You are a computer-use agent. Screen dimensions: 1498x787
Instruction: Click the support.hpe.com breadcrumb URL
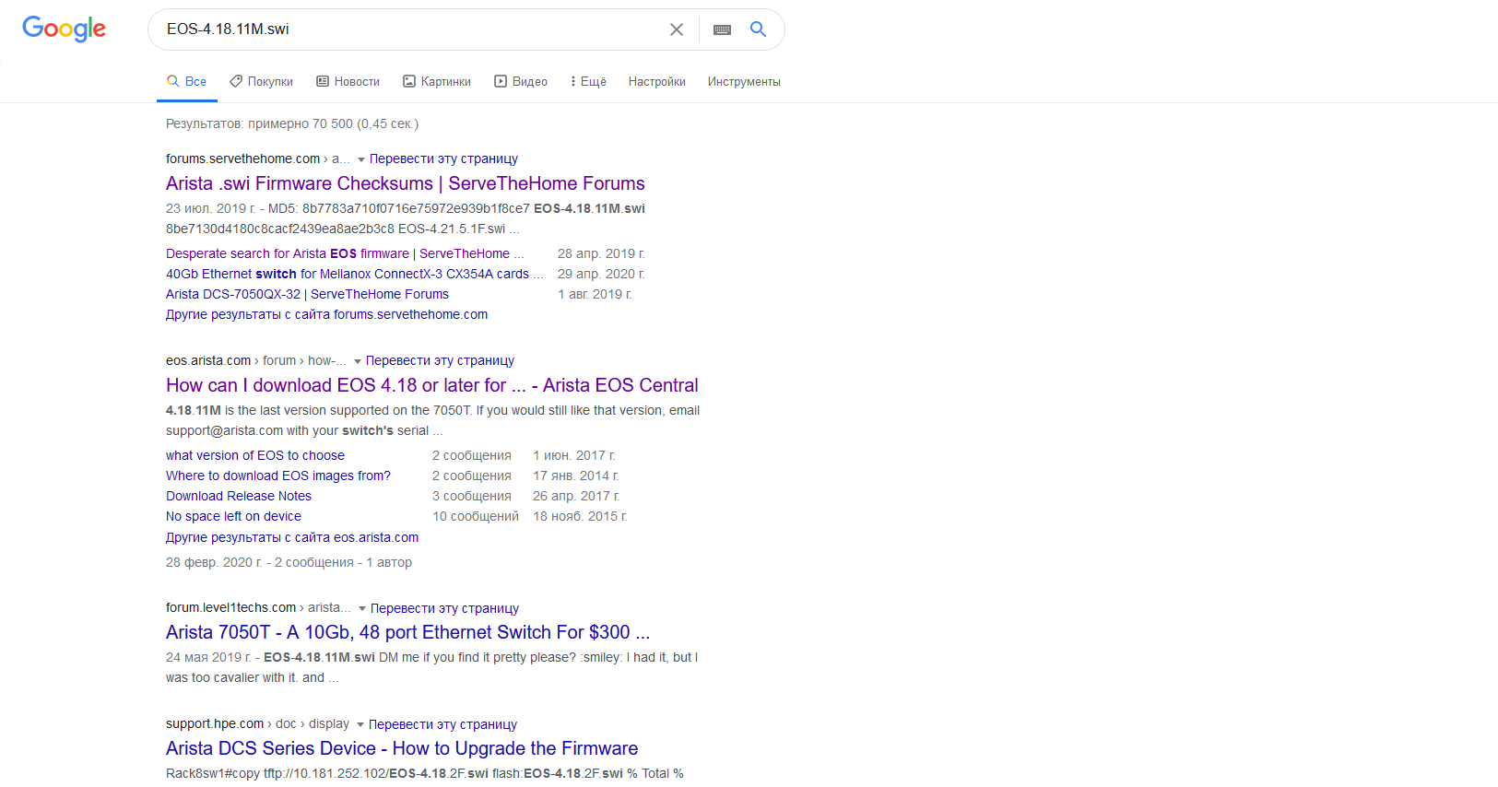257,724
